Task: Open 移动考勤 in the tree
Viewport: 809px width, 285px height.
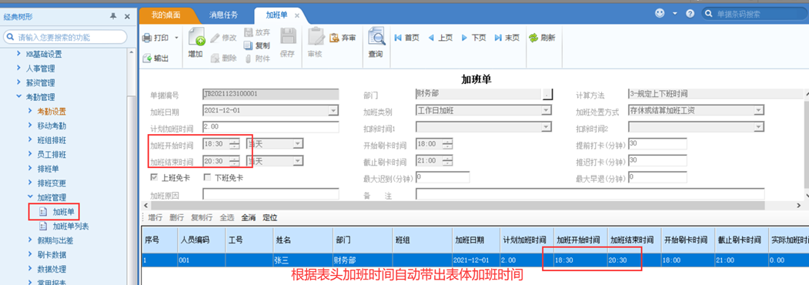Action: pyautogui.click(x=52, y=126)
